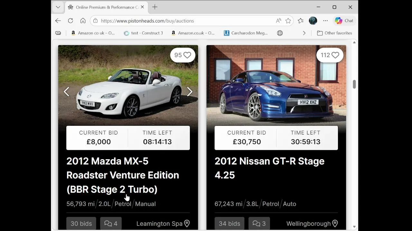The height and width of the screenshot is (231, 412).
Task: Open Copilot Chat button
Action: (344, 21)
